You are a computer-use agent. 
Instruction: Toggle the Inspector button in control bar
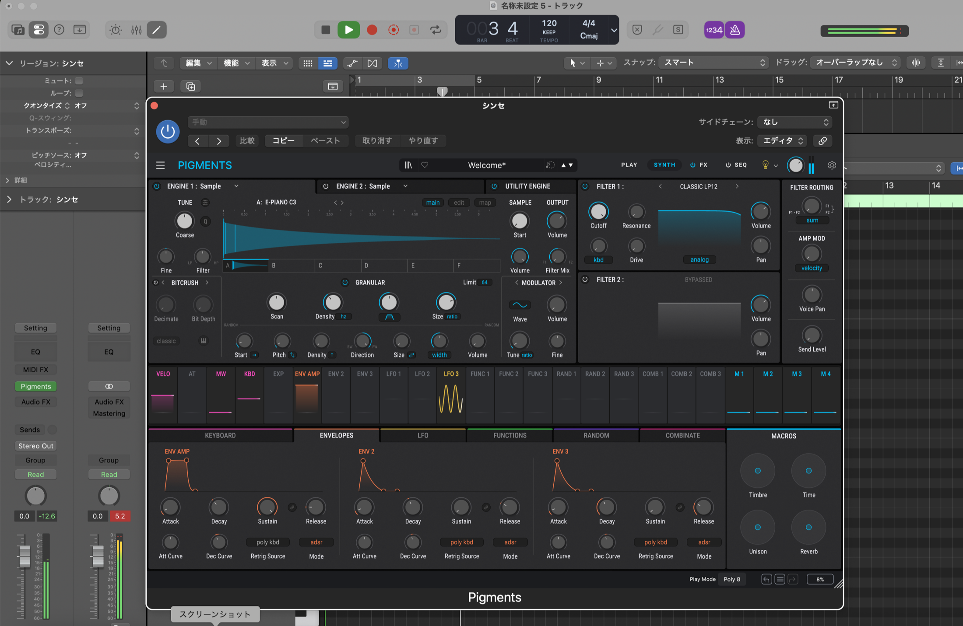pos(39,30)
